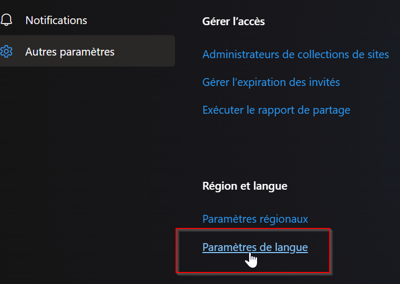Click the gear icon beside Autres paramètres
Viewport: 400px width, 284px height.
tap(6, 51)
